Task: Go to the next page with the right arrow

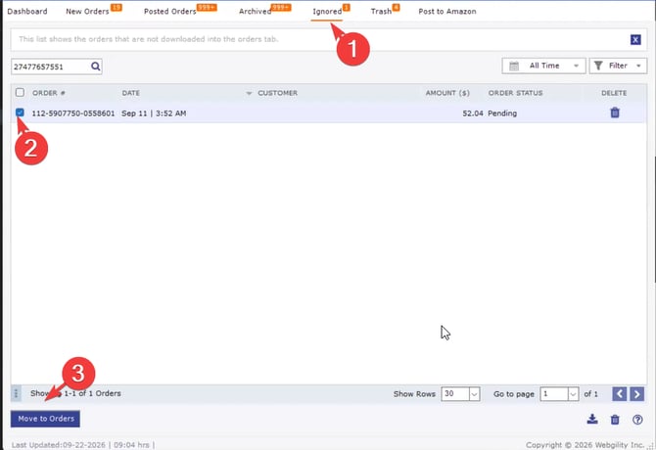Action: click(636, 394)
